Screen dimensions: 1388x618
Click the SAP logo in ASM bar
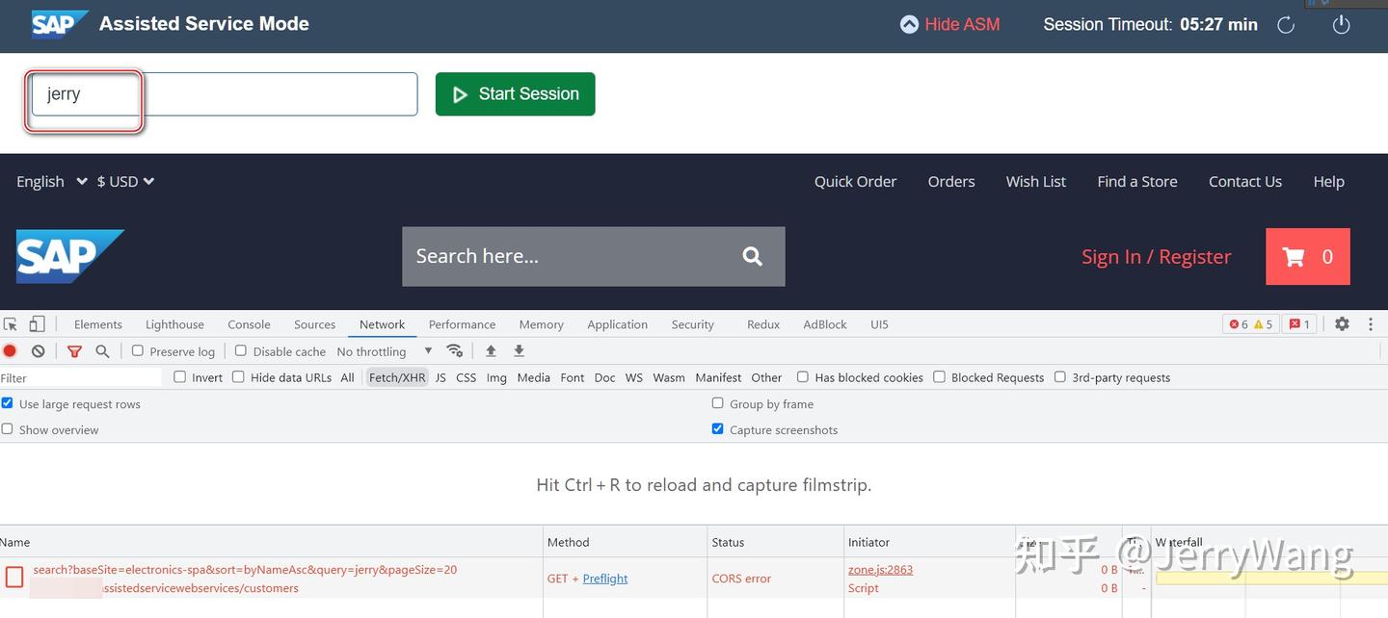[60, 24]
